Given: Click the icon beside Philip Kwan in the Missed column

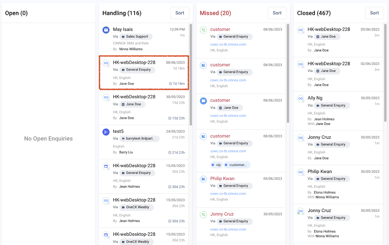Looking at the screenshot, I should point(203,179).
